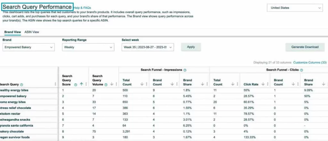Sort by Search Query Score ascending arrow
The width and height of the screenshot is (328, 141).
pyautogui.click(x=81, y=84)
